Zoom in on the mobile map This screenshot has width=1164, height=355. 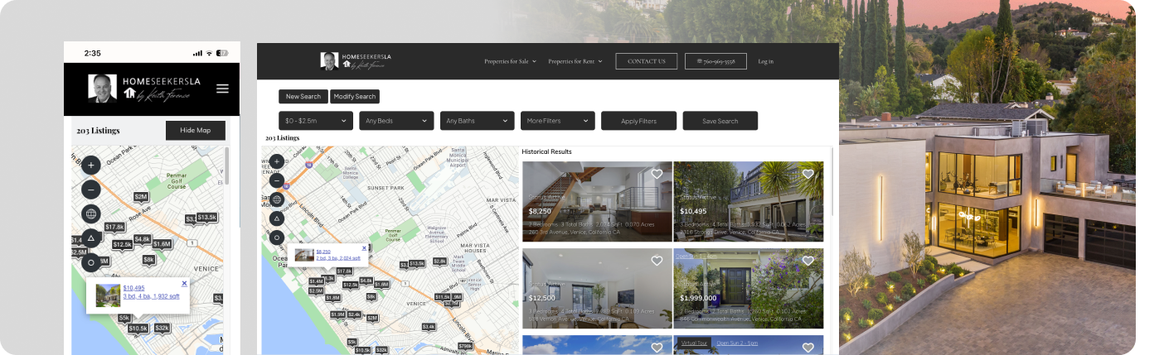[x=91, y=165]
